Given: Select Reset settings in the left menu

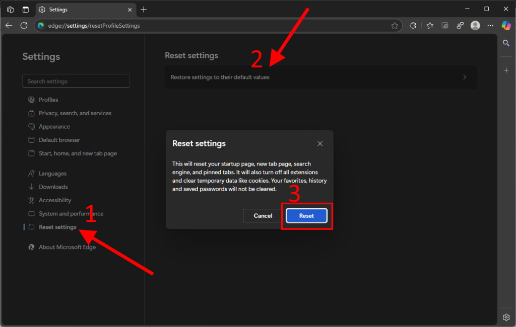Looking at the screenshot, I should (x=57, y=227).
